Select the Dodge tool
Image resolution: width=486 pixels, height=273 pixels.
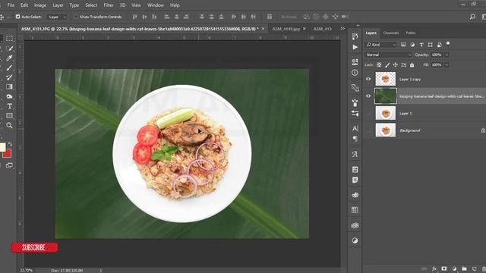(9, 96)
